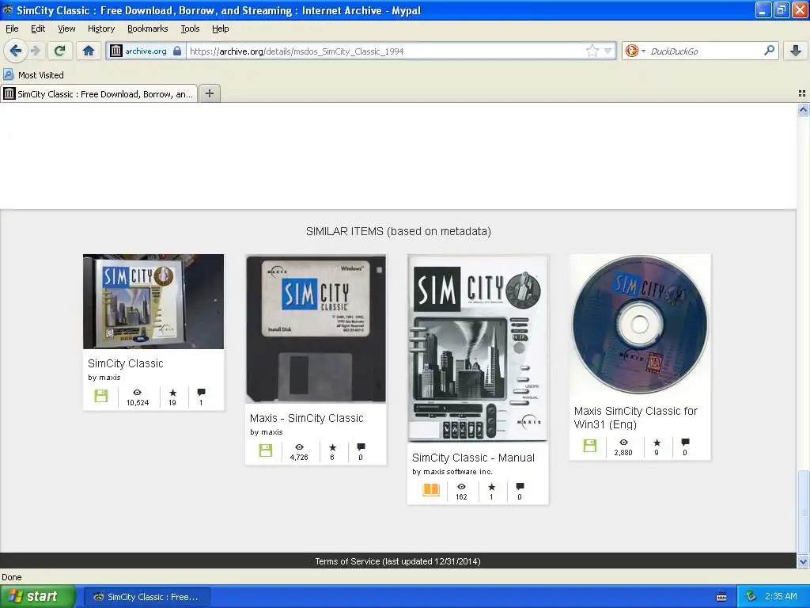Viewport: 810px width, 608px height.
Task: Click software floppy icon on Win31 card
Action: coord(590,446)
